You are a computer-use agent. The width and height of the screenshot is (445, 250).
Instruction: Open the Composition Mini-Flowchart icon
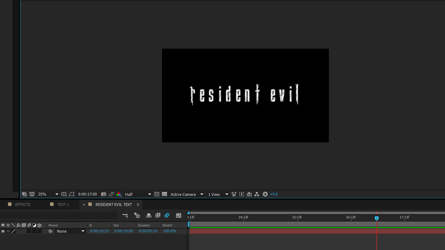tap(125, 215)
